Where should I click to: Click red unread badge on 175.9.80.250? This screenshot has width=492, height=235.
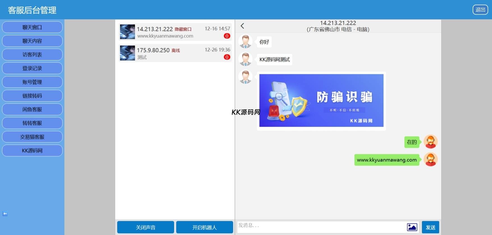click(227, 57)
